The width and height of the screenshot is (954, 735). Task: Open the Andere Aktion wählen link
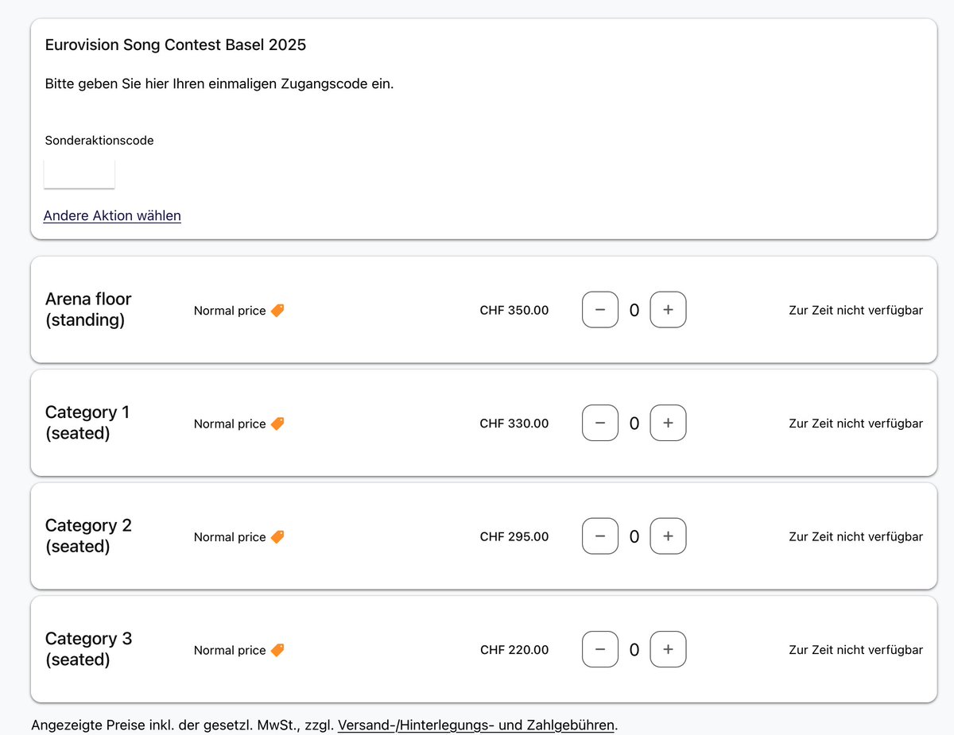coord(112,215)
